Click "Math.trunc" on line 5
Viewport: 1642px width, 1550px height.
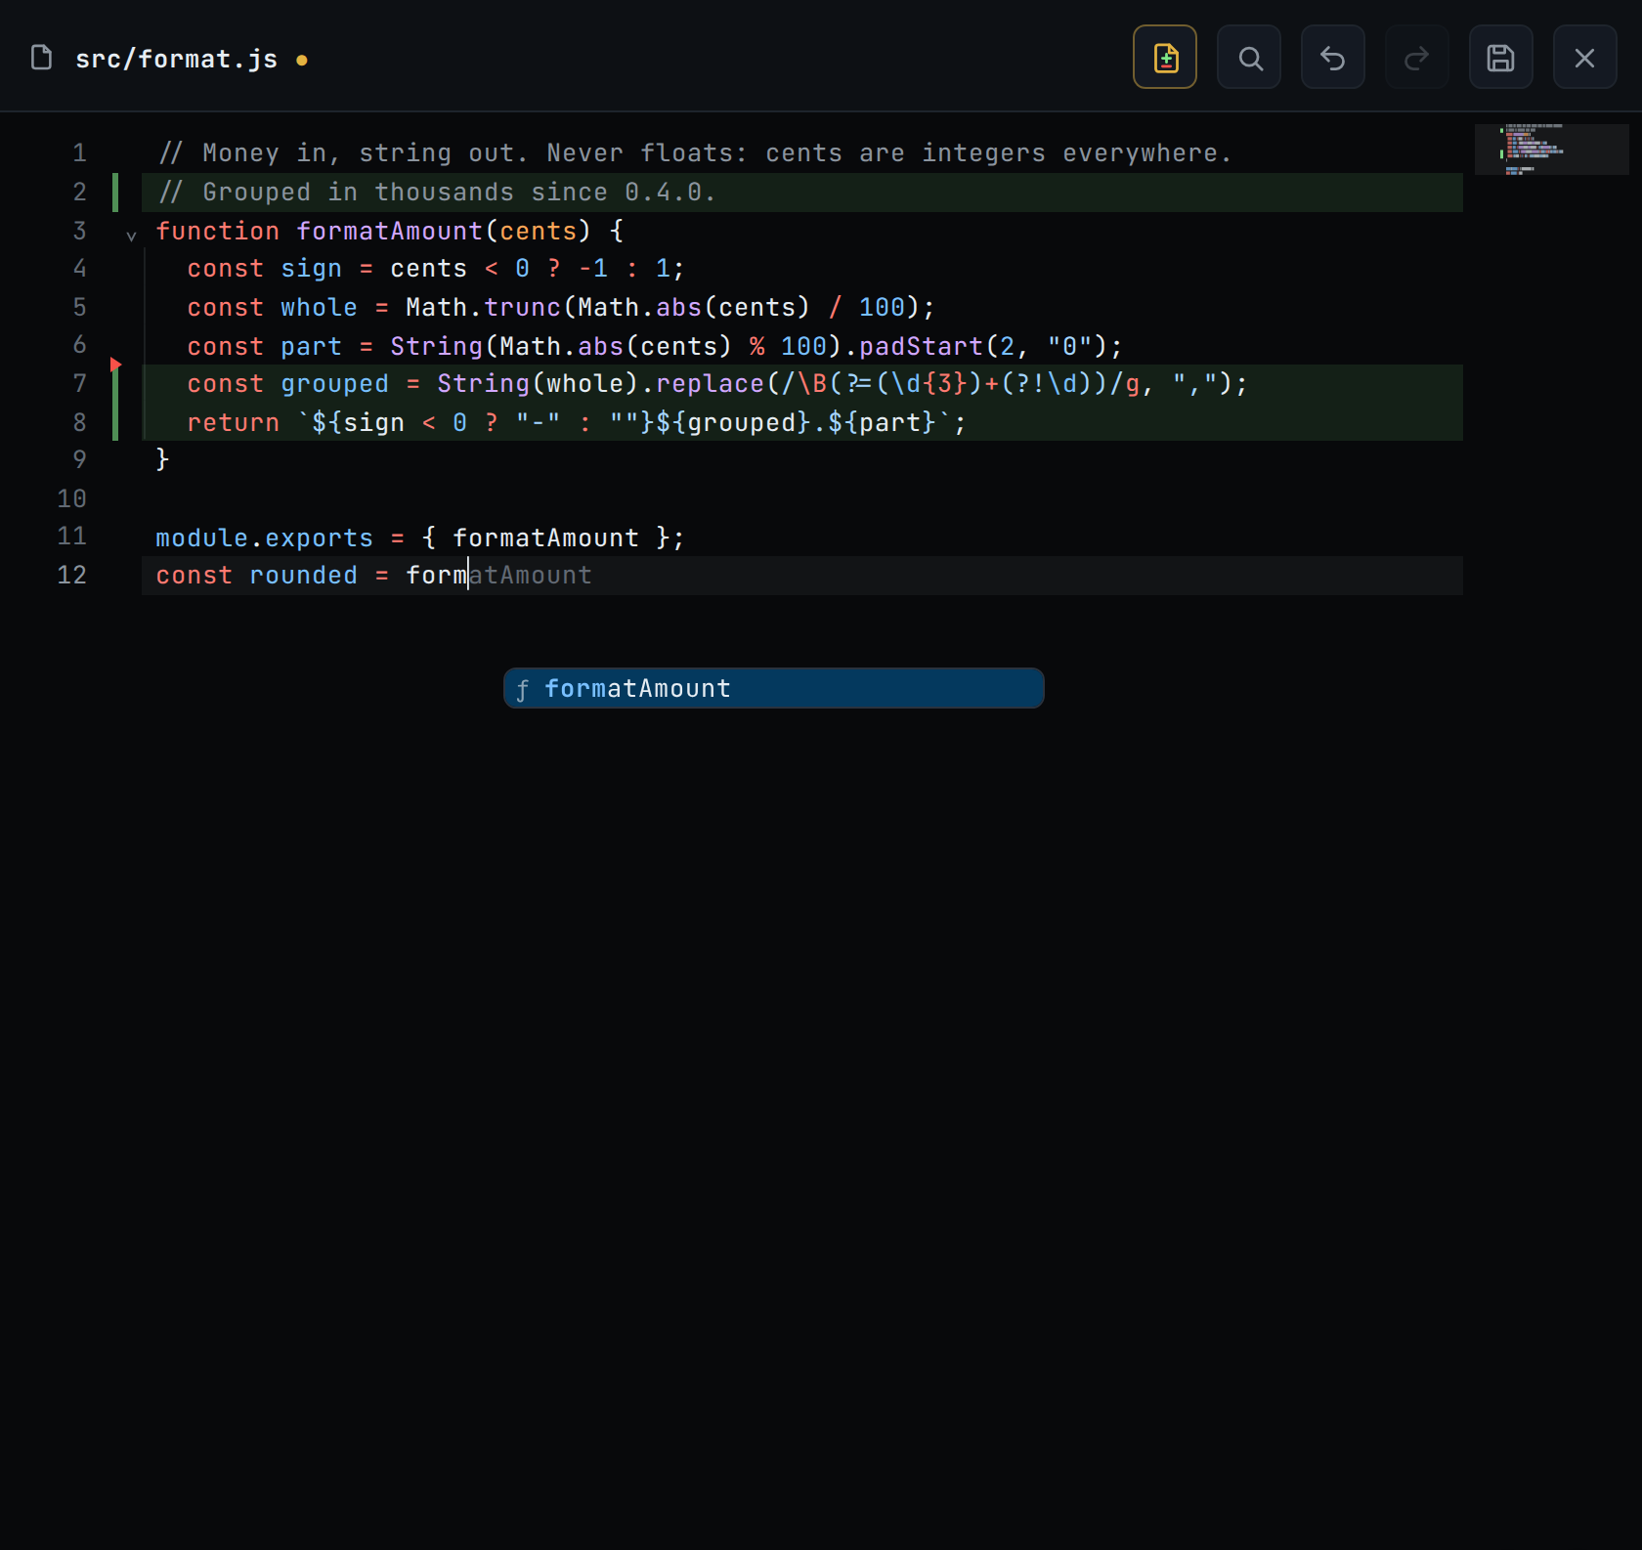[x=484, y=308]
